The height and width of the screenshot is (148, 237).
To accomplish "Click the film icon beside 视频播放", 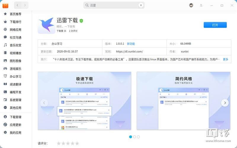I will (x=5, y=53).
